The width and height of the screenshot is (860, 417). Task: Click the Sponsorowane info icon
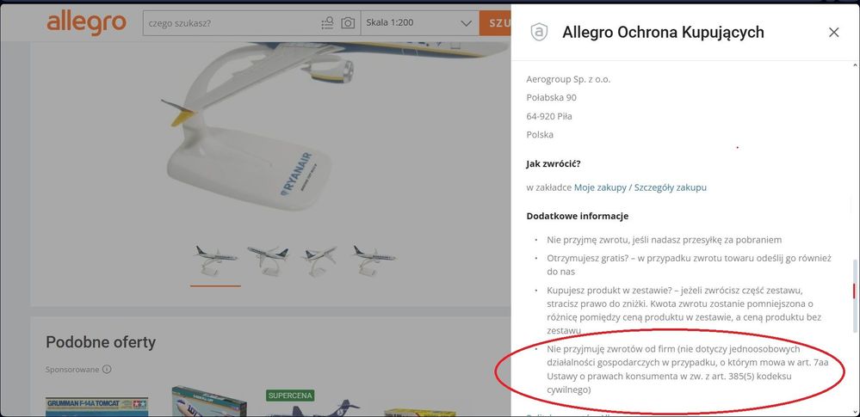pos(107,370)
